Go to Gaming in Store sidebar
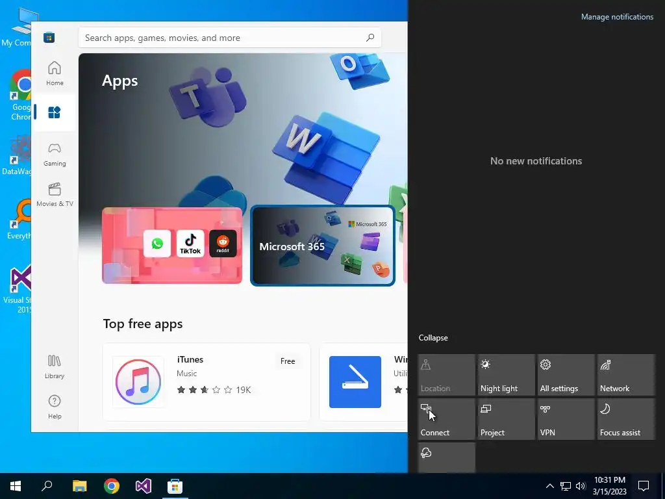Screen dimensions: 665x499 55,154
